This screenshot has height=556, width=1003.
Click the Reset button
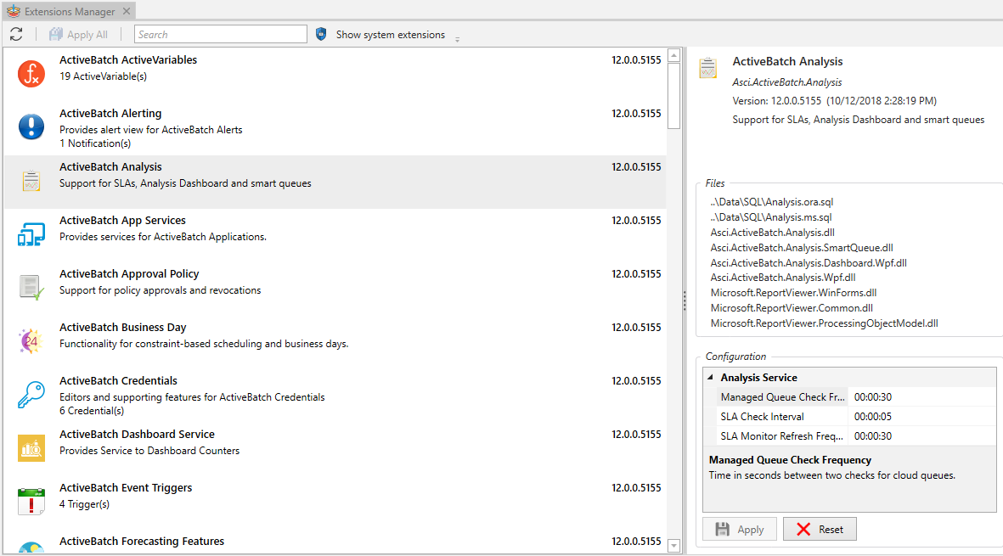[820, 529]
